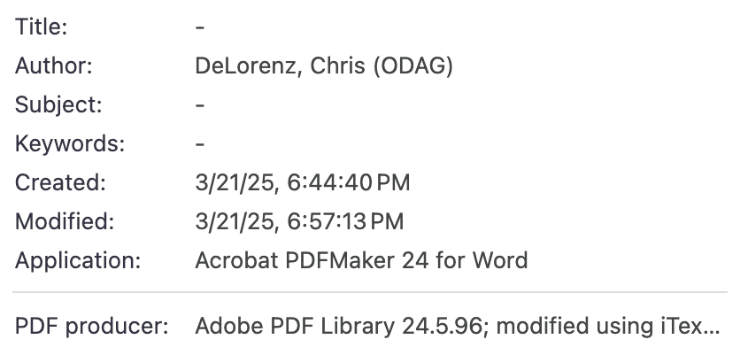
Task: Click the created date 3/21/25, 6:44:40 PM
Action: (303, 183)
